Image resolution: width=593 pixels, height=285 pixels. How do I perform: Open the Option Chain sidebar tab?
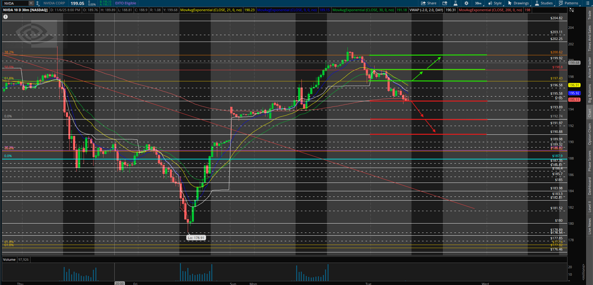[589, 134]
